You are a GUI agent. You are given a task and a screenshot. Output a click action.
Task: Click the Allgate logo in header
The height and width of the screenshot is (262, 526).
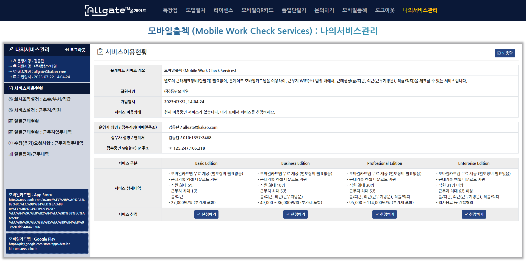pos(115,10)
